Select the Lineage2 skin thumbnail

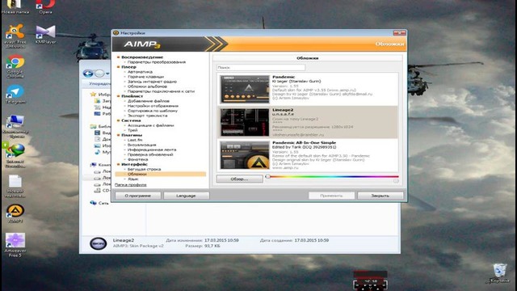pos(245,122)
